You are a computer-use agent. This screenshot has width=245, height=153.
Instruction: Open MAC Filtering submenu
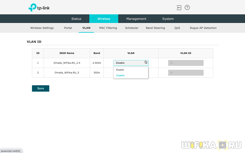click(x=108, y=28)
